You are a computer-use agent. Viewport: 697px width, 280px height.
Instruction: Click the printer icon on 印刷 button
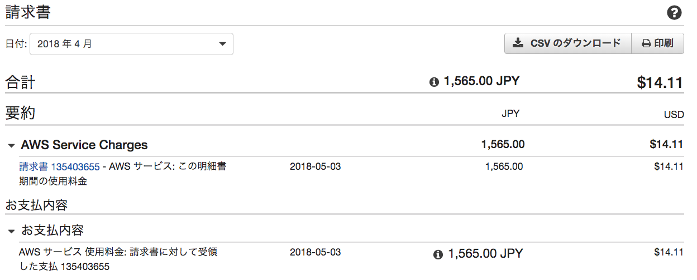pos(646,43)
